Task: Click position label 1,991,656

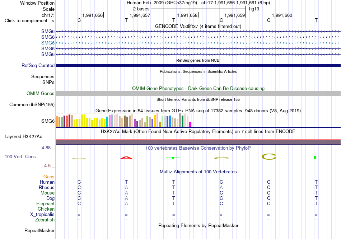Action: tap(92, 15)
